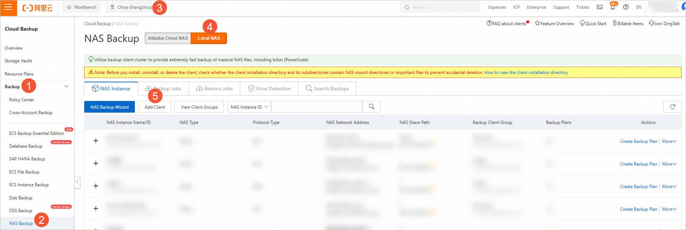Click Create Backup Plan in fourth row

click(639, 209)
